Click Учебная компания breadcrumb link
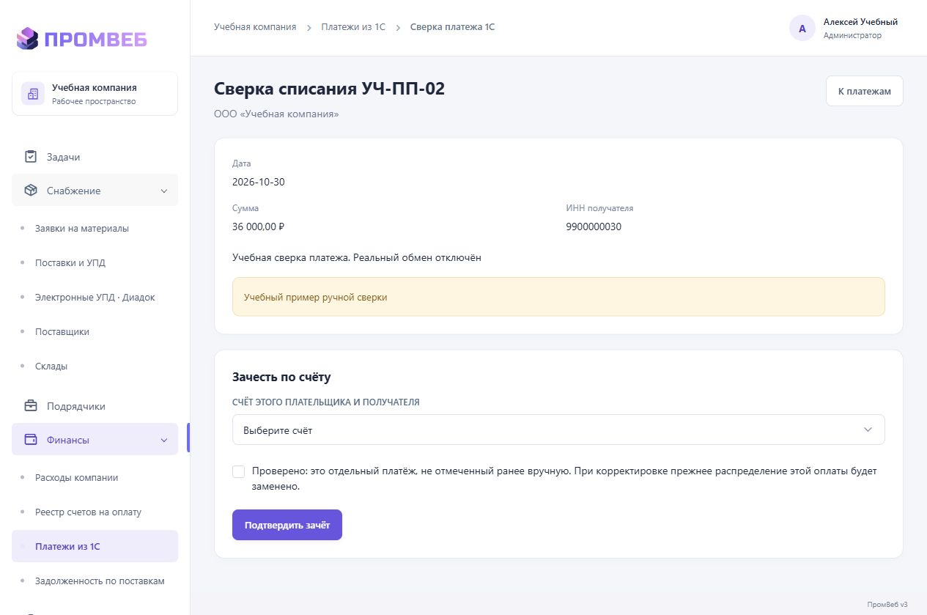This screenshot has height=615, width=927. click(x=255, y=27)
